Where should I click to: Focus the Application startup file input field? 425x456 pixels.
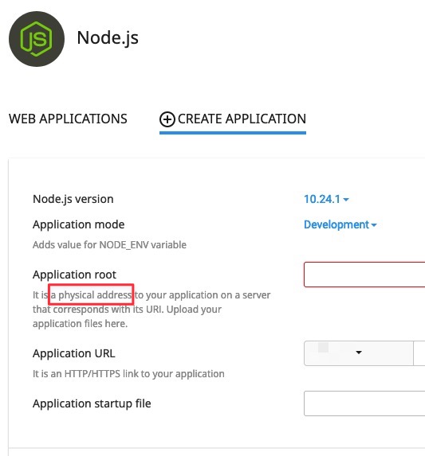pyautogui.click(x=364, y=403)
